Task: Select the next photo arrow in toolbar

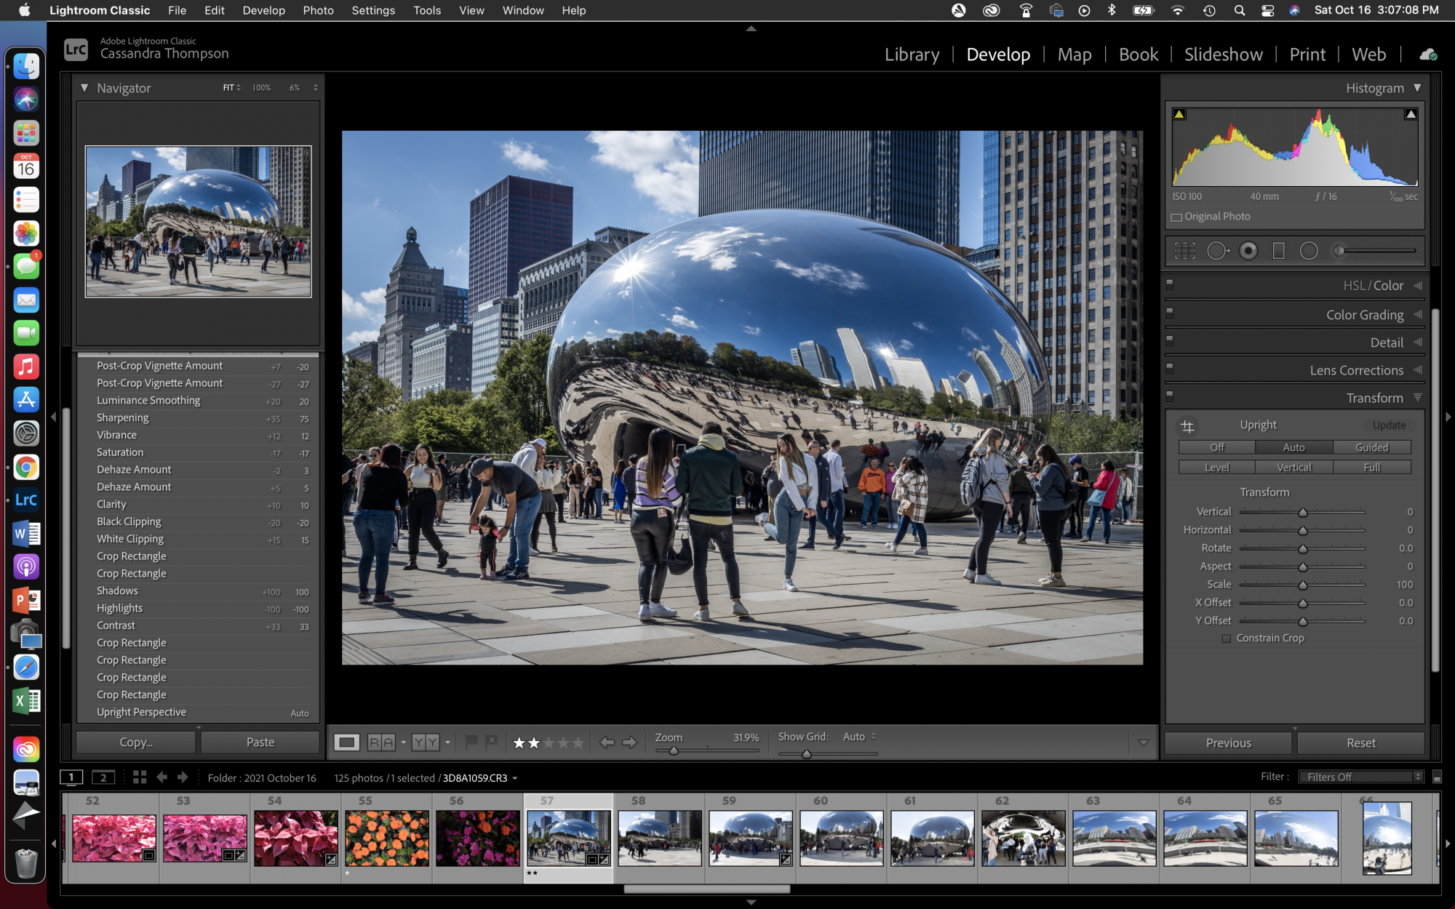Action: coord(630,742)
